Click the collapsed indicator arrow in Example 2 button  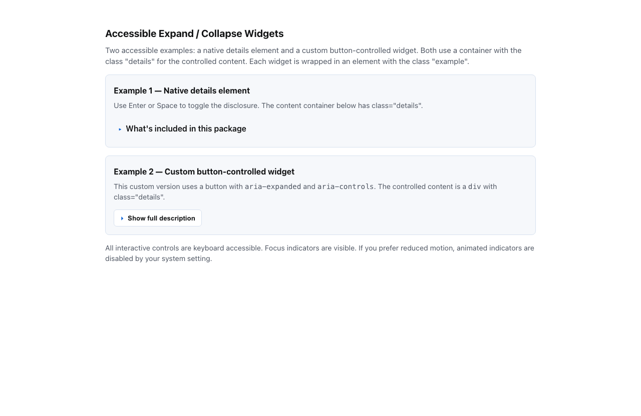(x=123, y=218)
